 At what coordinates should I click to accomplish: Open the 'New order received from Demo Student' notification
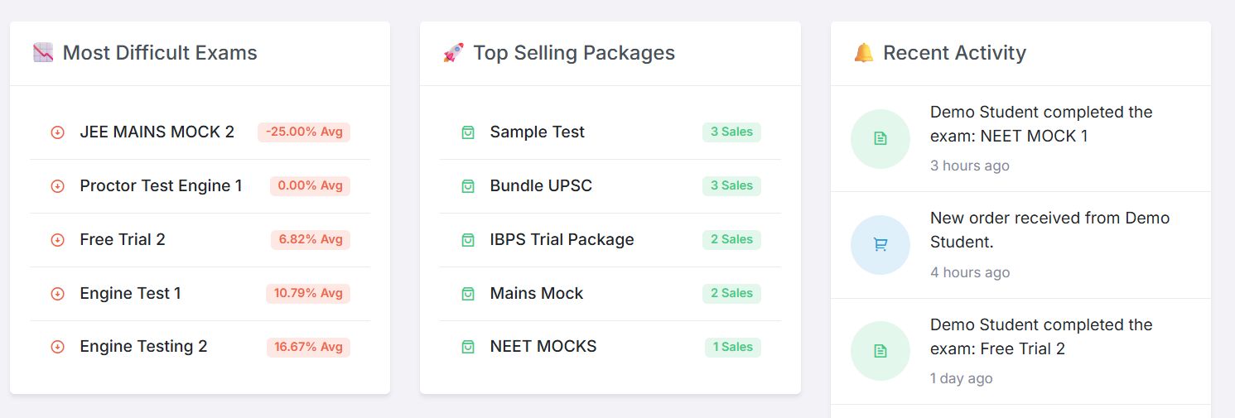(1049, 230)
